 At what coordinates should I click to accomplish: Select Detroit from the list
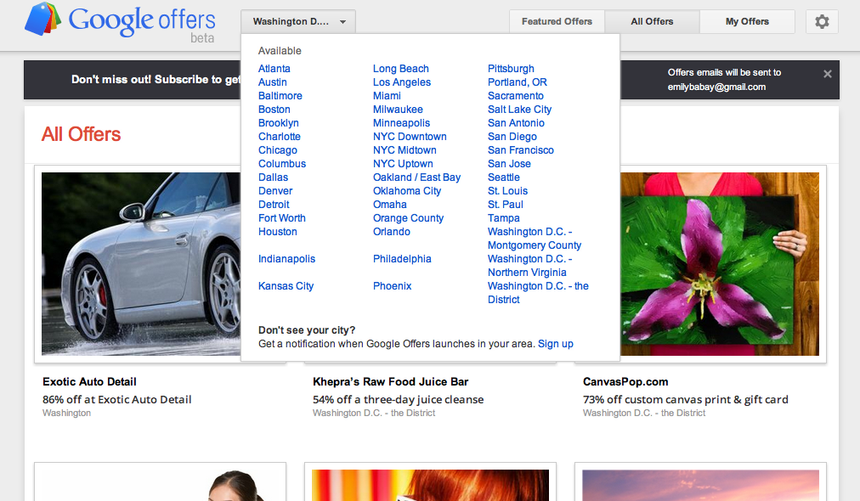[274, 205]
